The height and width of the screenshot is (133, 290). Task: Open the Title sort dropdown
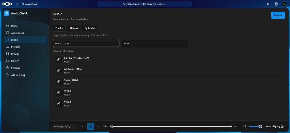click(155, 44)
